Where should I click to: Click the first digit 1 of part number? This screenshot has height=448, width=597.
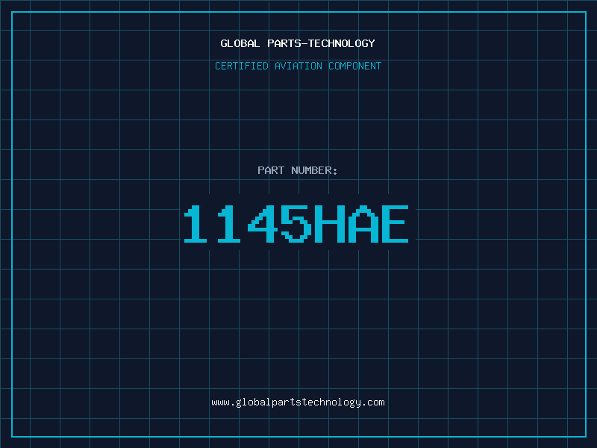pos(198,224)
